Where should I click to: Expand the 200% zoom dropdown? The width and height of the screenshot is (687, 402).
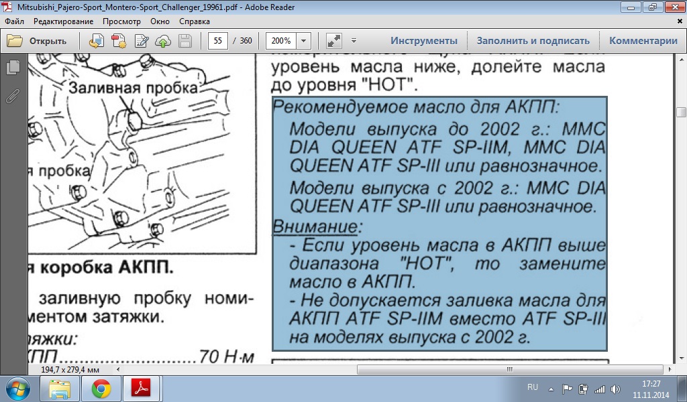click(304, 41)
